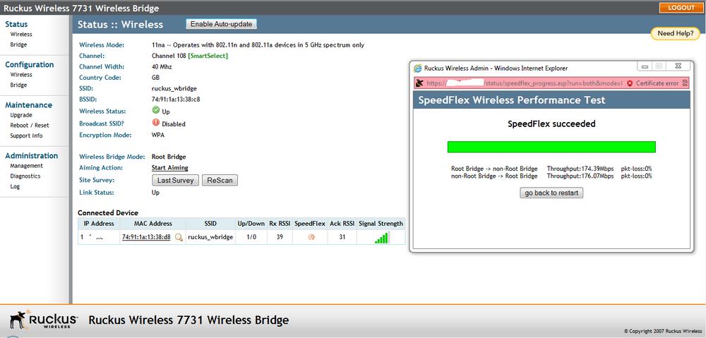The width and height of the screenshot is (706, 338).
Task: Open Configuration Bridge in sidebar
Action: 18,85
